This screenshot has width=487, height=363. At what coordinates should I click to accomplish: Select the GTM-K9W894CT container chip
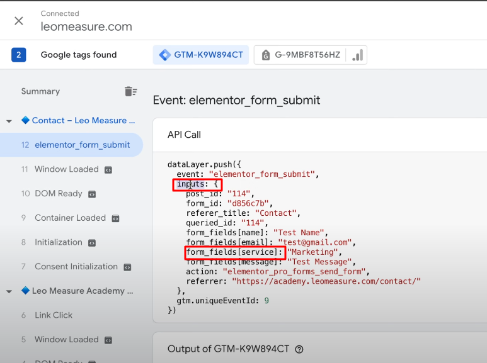200,55
